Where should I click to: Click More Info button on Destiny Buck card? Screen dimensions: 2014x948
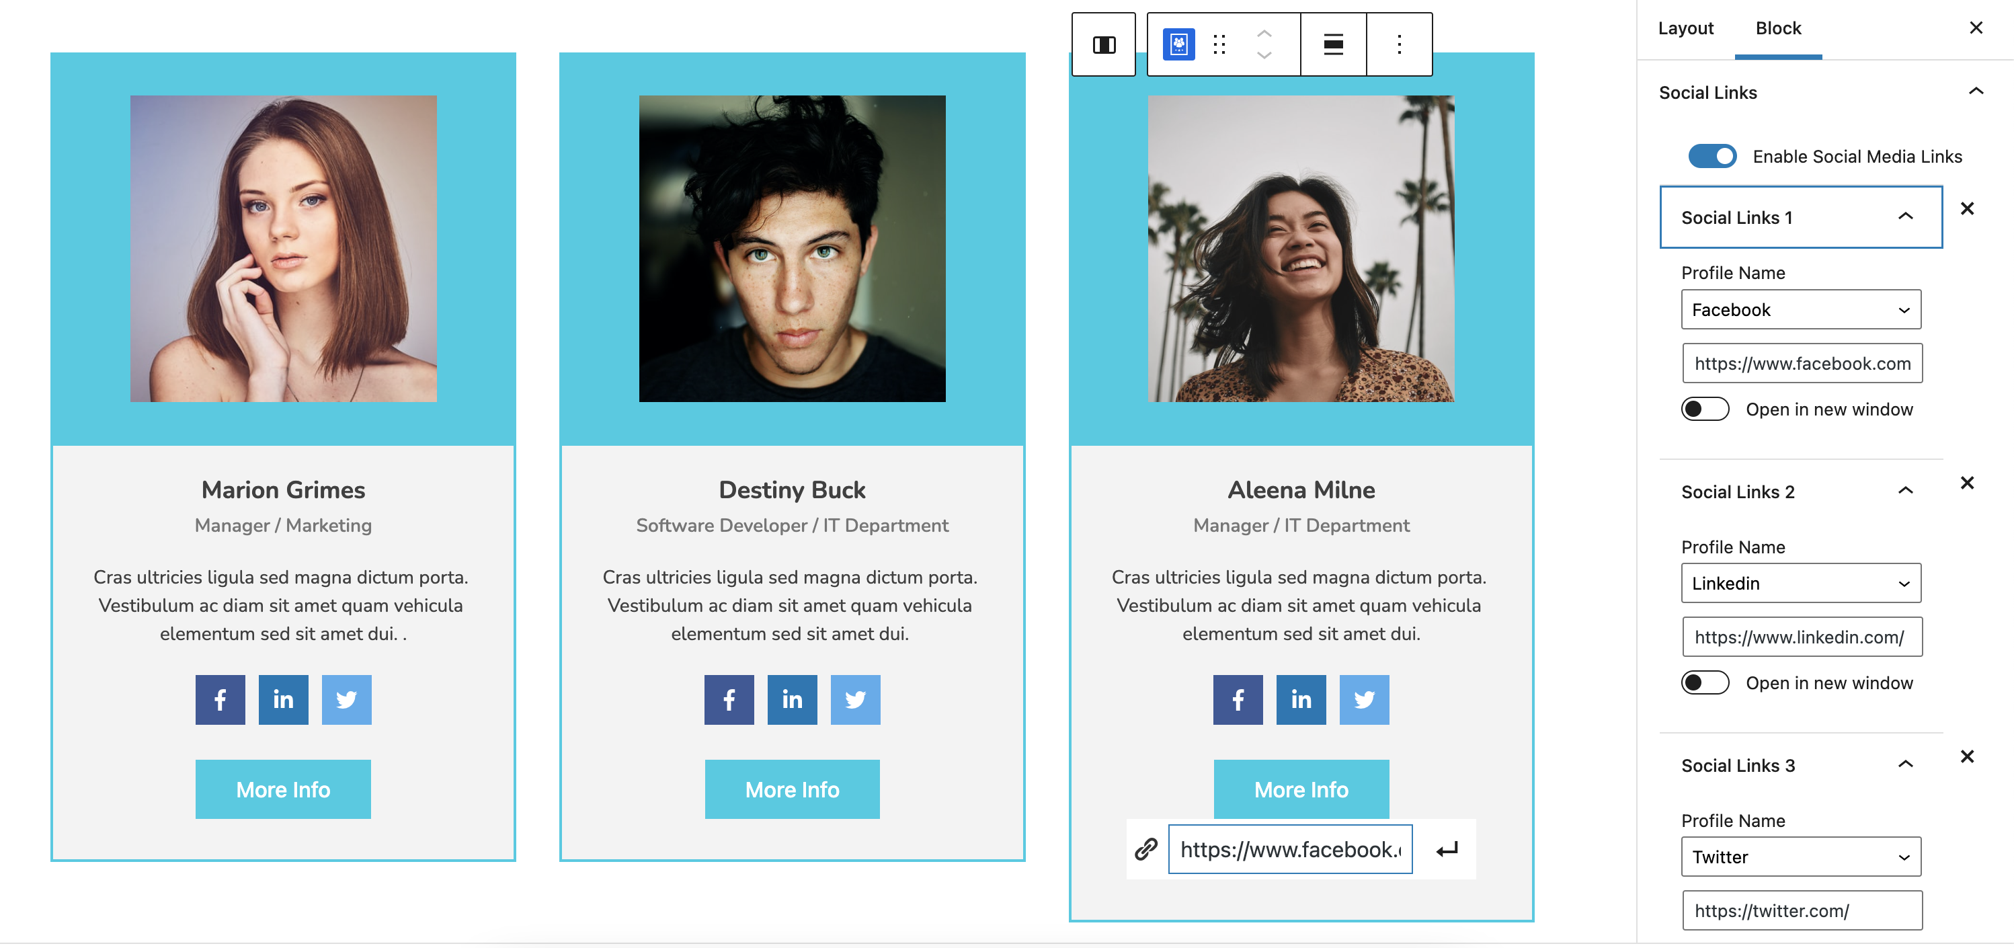point(793,787)
